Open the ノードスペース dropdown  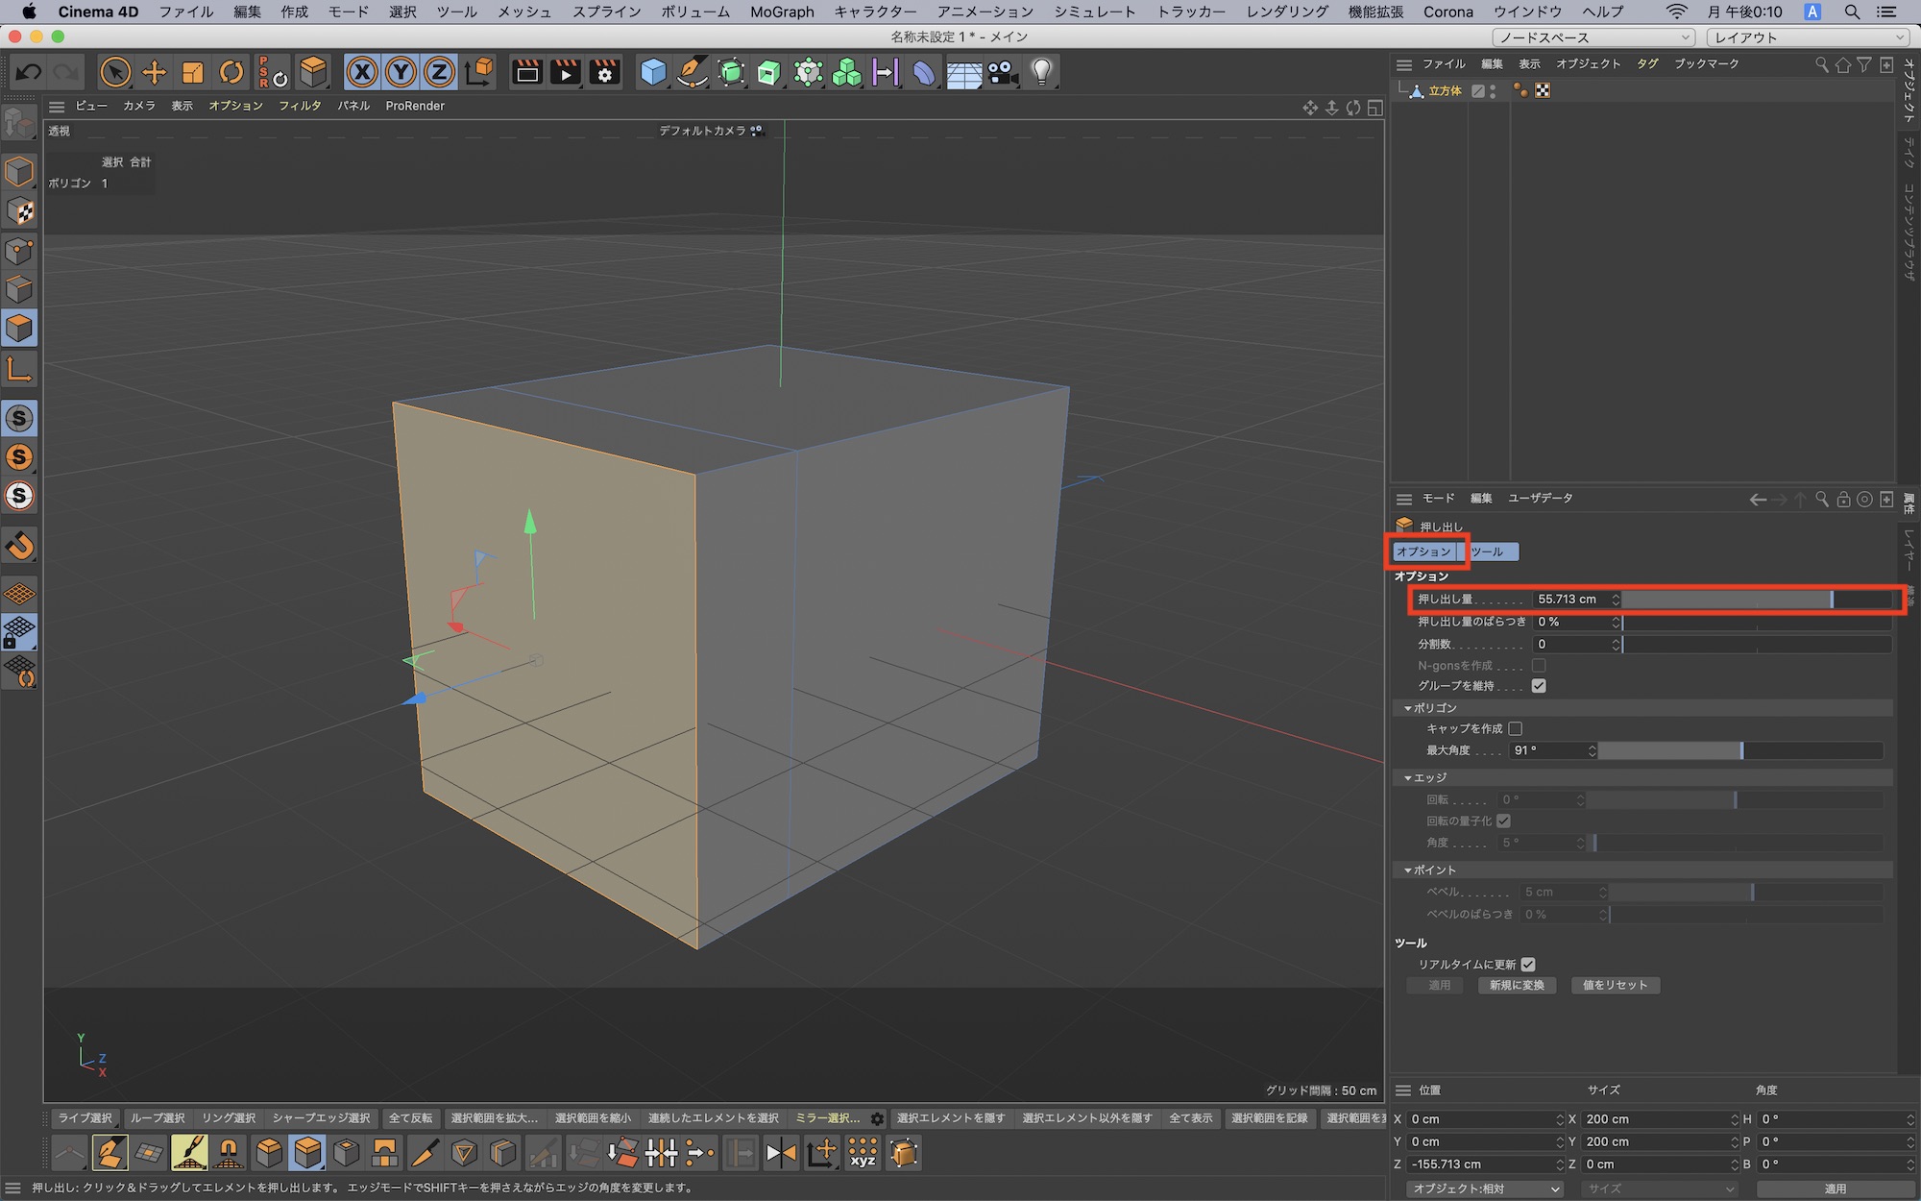tap(1593, 37)
